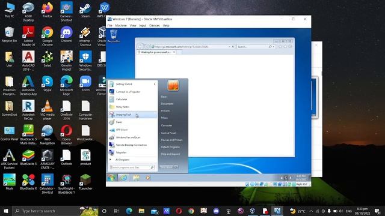Click the Search programs and files box
Screen dimensions: 385x216
pos(132,167)
